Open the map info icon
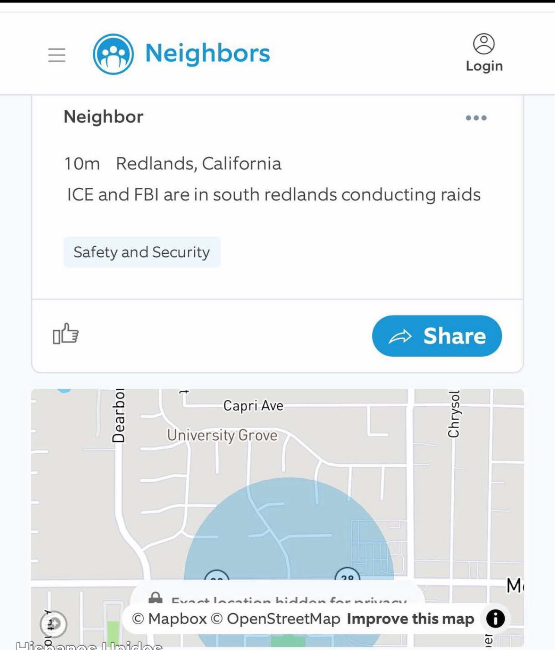Screen dimensions: 555x650 (x=495, y=618)
